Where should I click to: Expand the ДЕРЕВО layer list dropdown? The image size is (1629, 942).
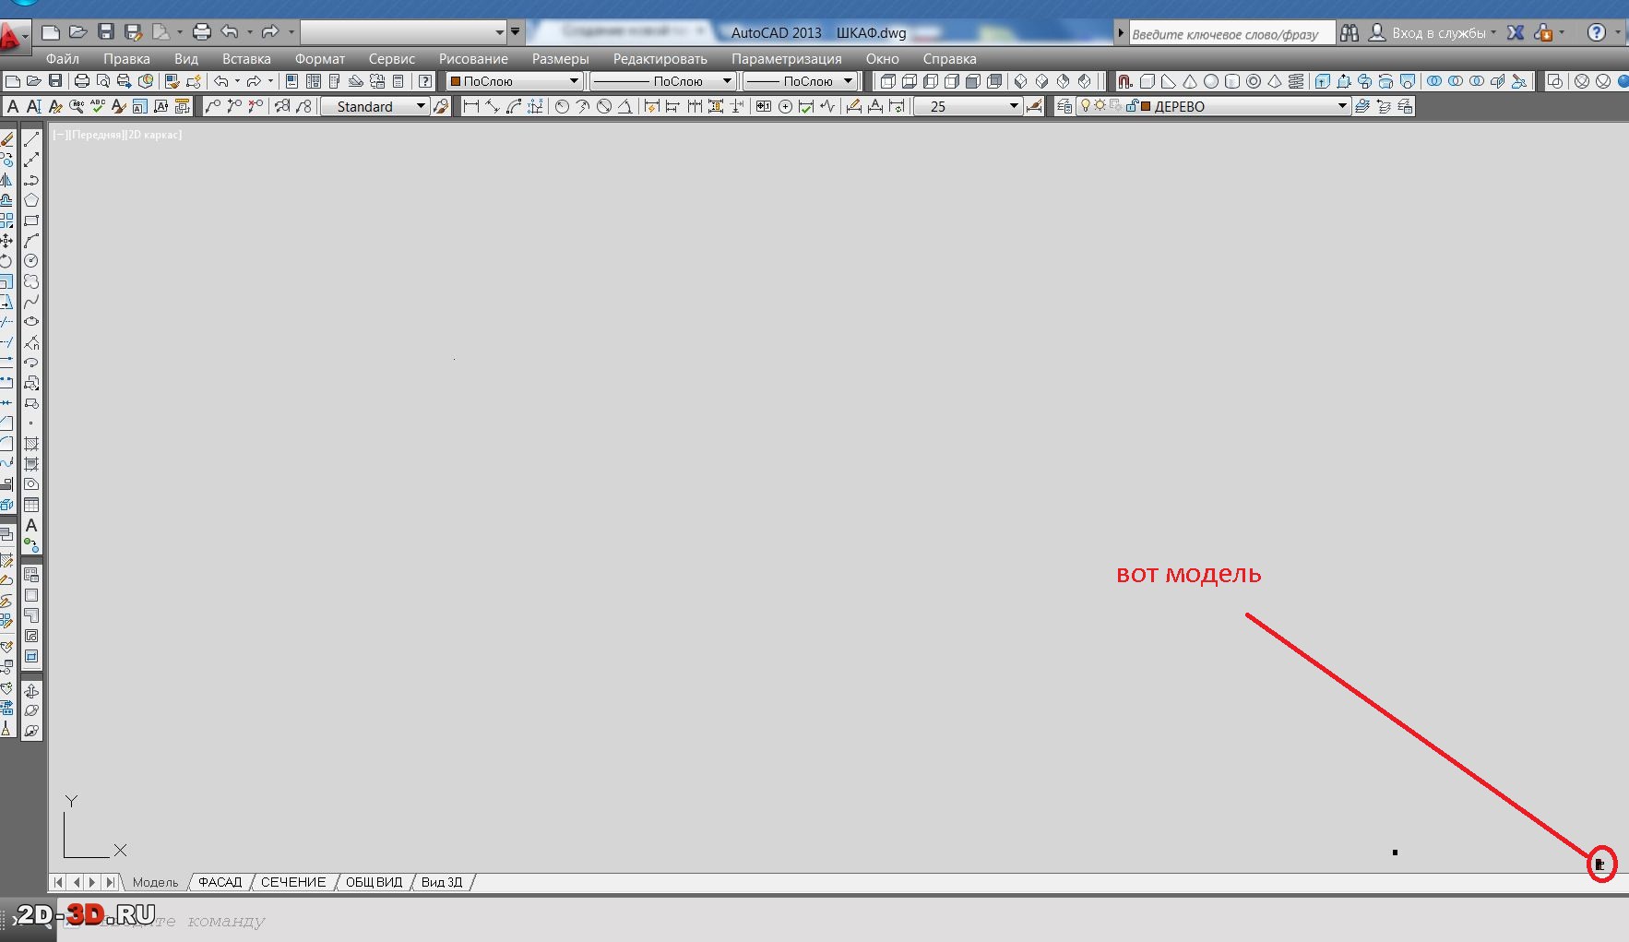[x=1342, y=106]
